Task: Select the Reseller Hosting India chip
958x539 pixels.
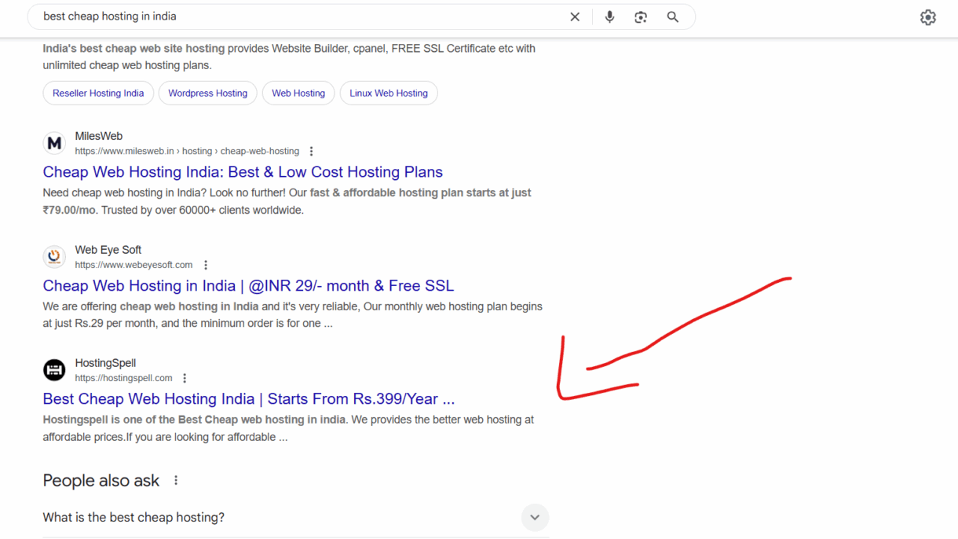Action: pos(98,93)
